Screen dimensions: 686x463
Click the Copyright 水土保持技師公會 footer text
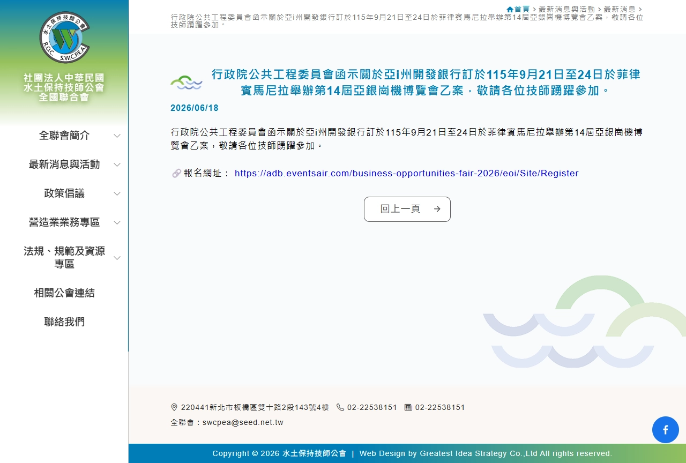pos(279,453)
